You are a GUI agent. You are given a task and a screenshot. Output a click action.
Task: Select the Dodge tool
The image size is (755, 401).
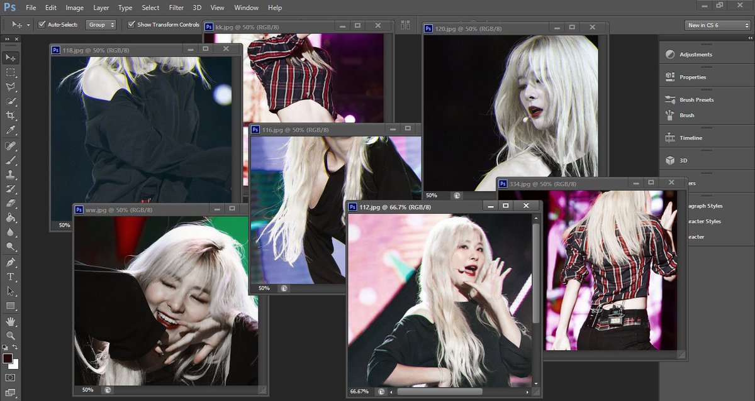pos(11,247)
